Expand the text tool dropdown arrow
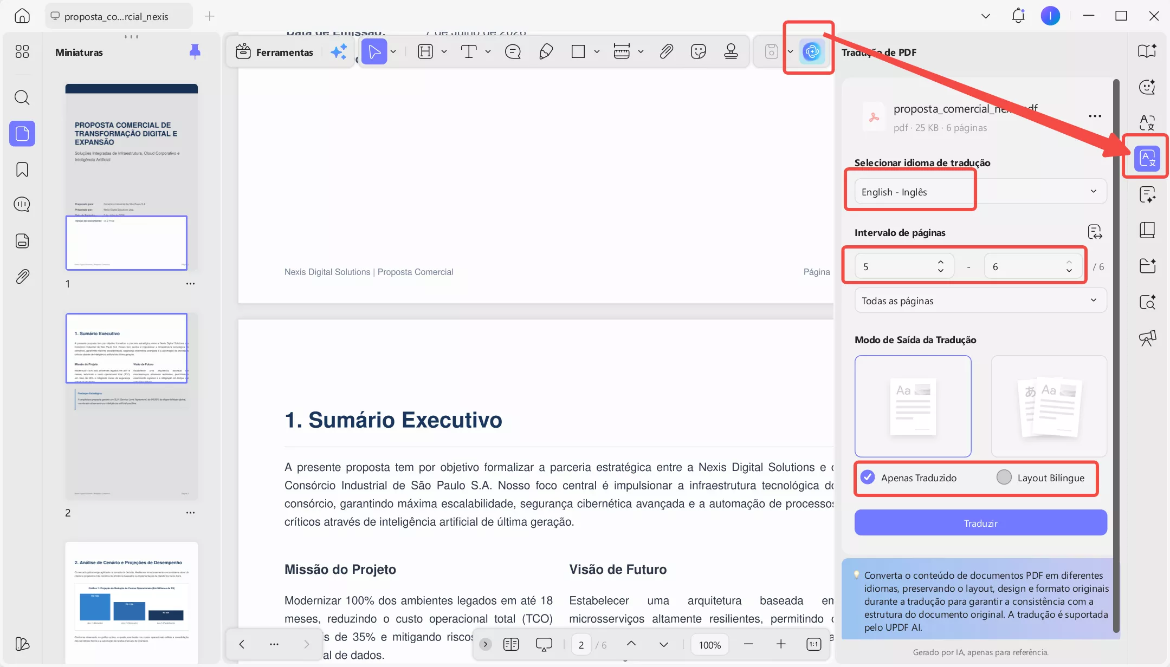The image size is (1170, 667). [488, 52]
